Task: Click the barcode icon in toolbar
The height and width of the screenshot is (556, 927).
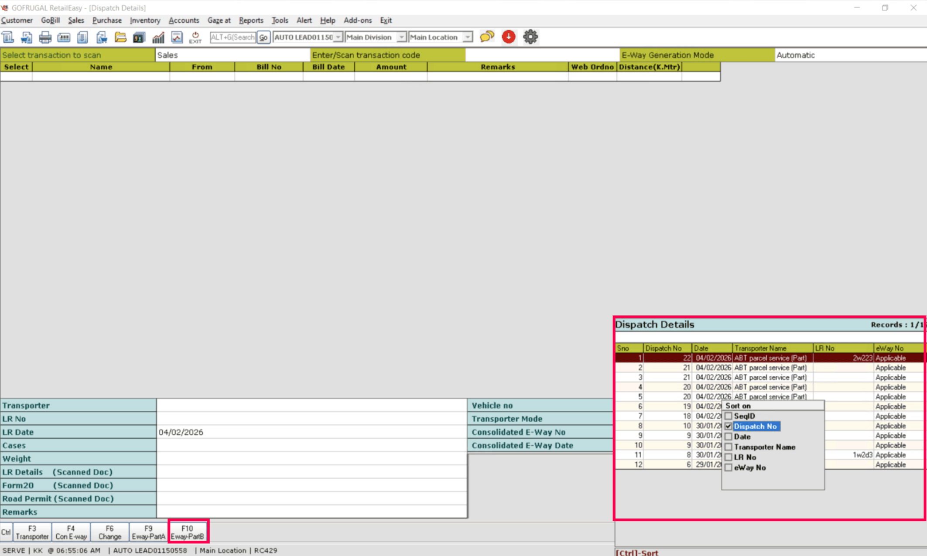Action: [64, 38]
